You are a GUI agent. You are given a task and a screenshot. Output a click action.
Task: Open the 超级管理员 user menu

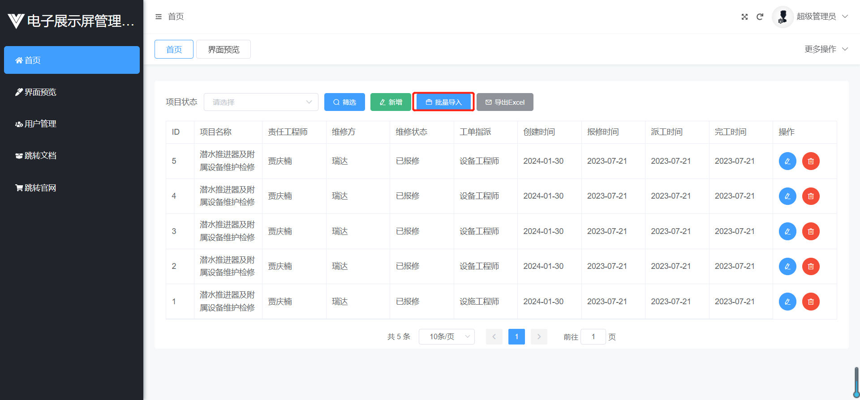click(x=816, y=17)
